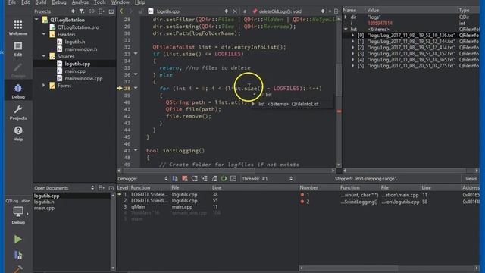Close the Open Documents panel
This screenshot has height=273, width=485.
(111, 188)
